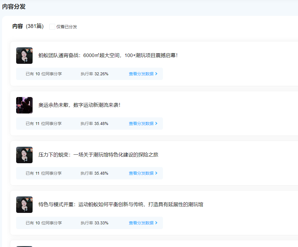298x247 pixels.
Task: Click the 特色与模式并重 article title
Action: coord(120,204)
